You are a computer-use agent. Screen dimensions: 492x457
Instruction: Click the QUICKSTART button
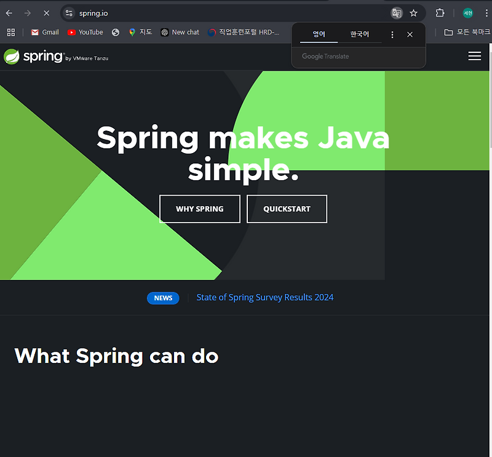(287, 209)
